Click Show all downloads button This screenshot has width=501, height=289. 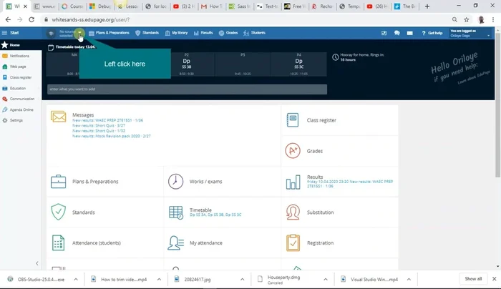coord(473,278)
